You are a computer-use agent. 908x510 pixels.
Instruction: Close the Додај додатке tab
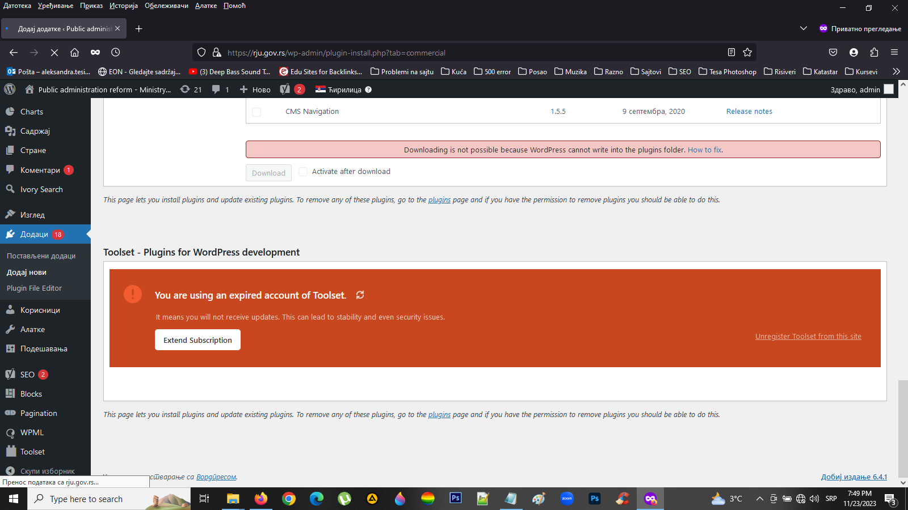(117, 28)
